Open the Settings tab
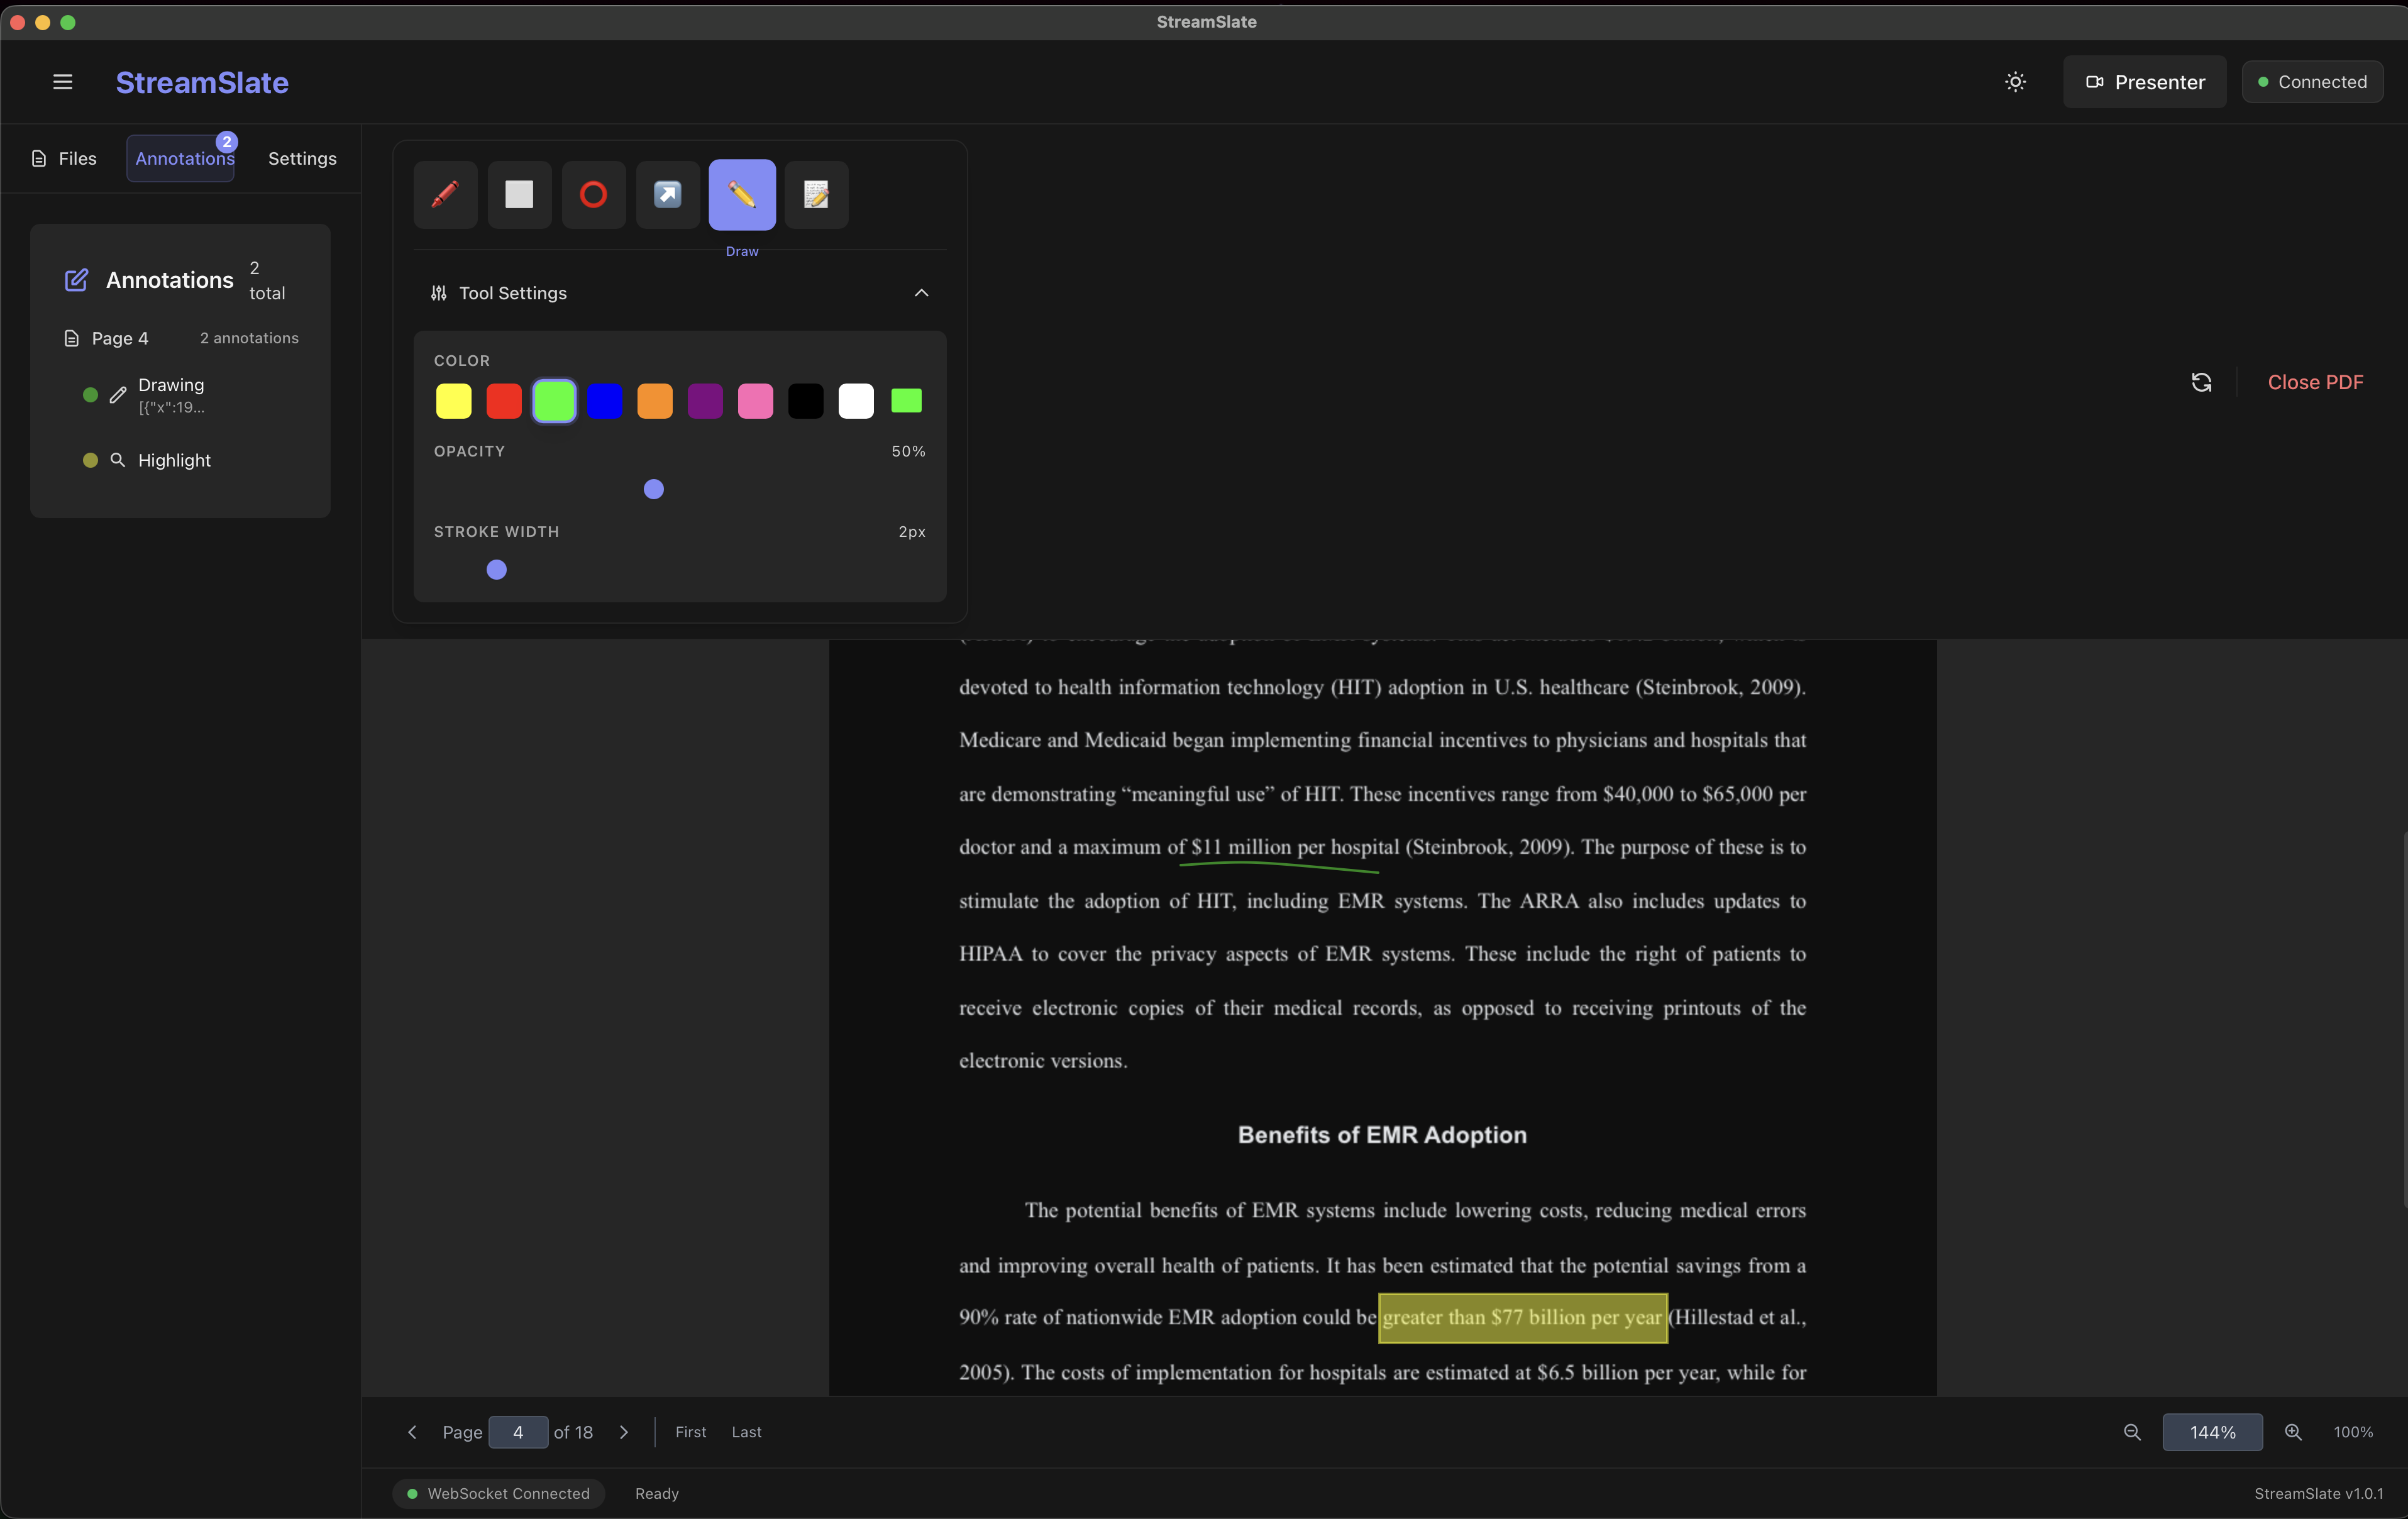Image resolution: width=2408 pixels, height=1519 pixels. 302,158
